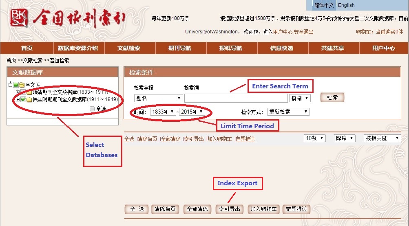Image resolution: width=409 pixels, height=226 pixels.
Task: Open the 按相关度 sort by dropdown
Action: click(x=382, y=138)
